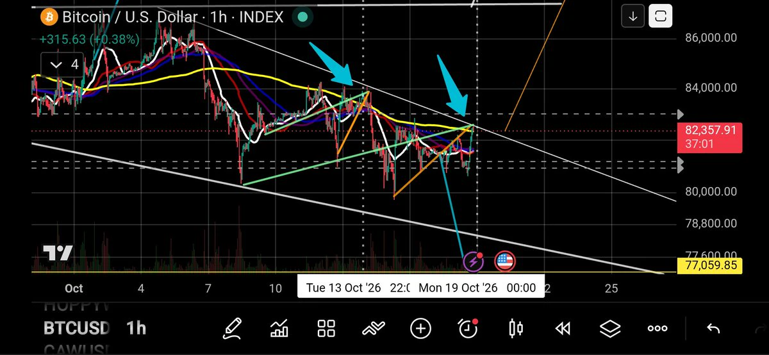The image size is (769, 355).
Task: Change candlestick chart type icon
Action: tap(515, 329)
